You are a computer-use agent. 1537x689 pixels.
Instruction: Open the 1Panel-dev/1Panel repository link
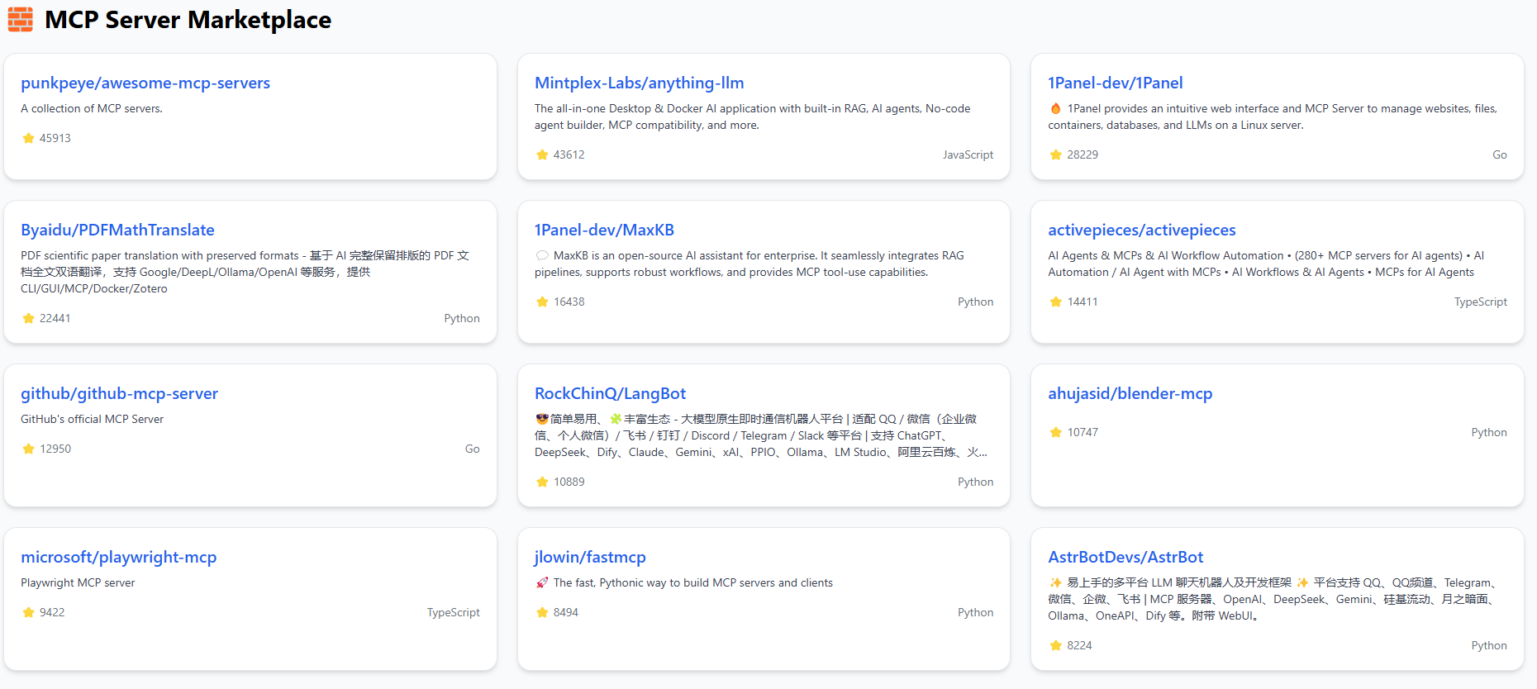1115,83
